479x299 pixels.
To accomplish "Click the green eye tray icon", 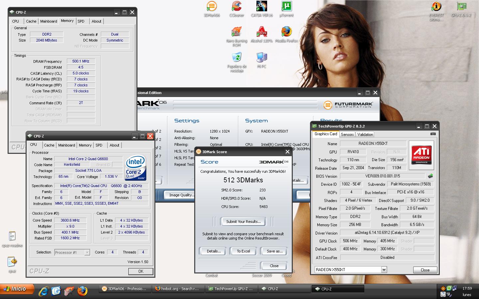I will click(x=449, y=288).
